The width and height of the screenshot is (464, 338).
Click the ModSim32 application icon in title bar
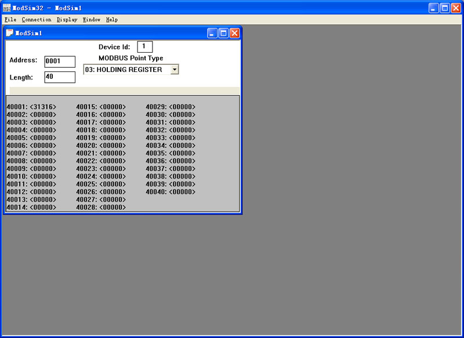coord(6,8)
